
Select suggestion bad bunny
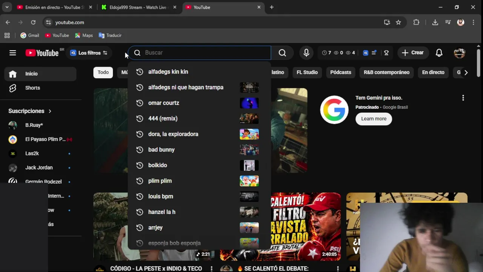tap(199, 150)
